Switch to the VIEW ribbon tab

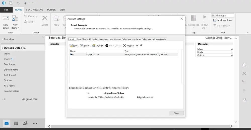62,10
